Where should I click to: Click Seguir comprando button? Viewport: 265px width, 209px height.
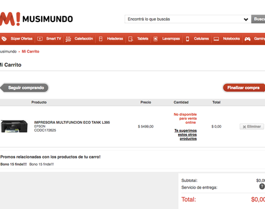point(24,88)
